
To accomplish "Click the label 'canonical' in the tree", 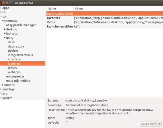I will (11, 21).
